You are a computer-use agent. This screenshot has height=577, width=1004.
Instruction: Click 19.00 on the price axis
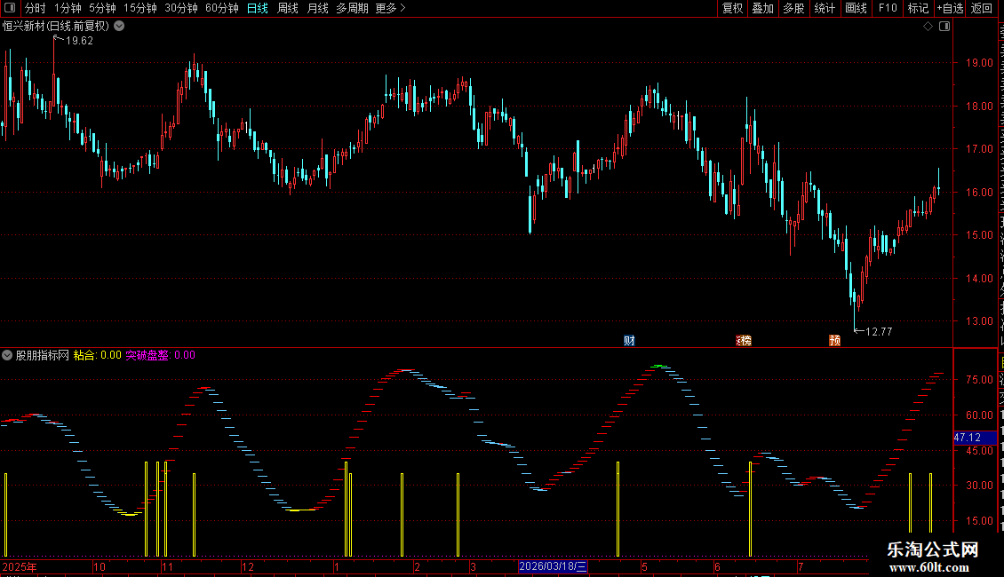point(979,63)
